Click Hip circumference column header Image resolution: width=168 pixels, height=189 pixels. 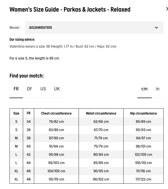pyautogui.click(x=143, y=113)
